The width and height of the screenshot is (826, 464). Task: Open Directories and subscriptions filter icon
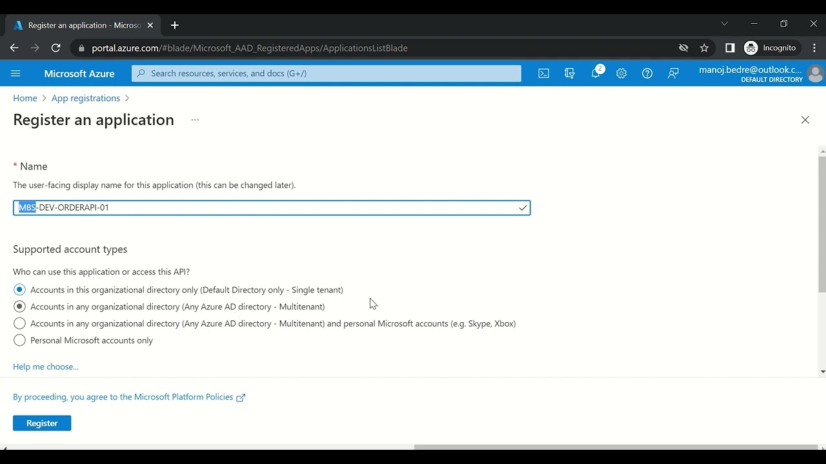pos(570,73)
